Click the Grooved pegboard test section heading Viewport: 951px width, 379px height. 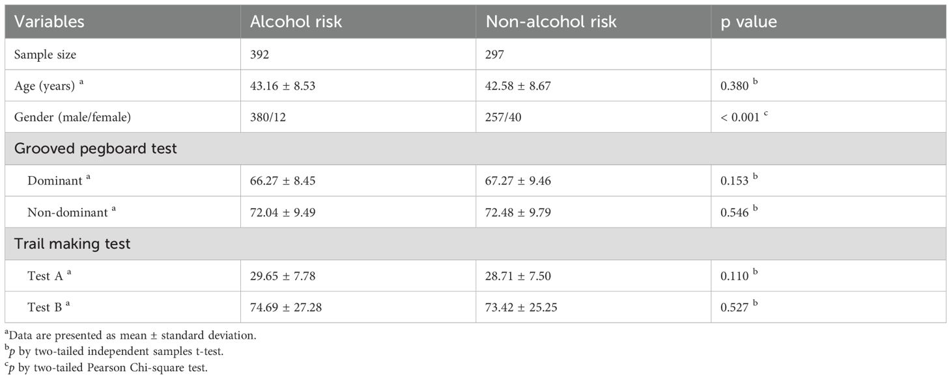(96, 149)
